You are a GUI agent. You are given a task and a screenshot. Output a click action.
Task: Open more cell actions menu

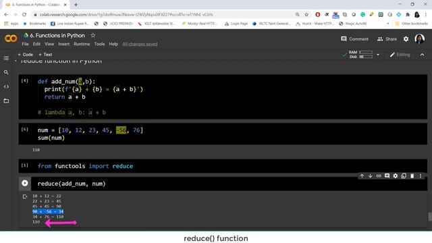(x=421, y=175)
